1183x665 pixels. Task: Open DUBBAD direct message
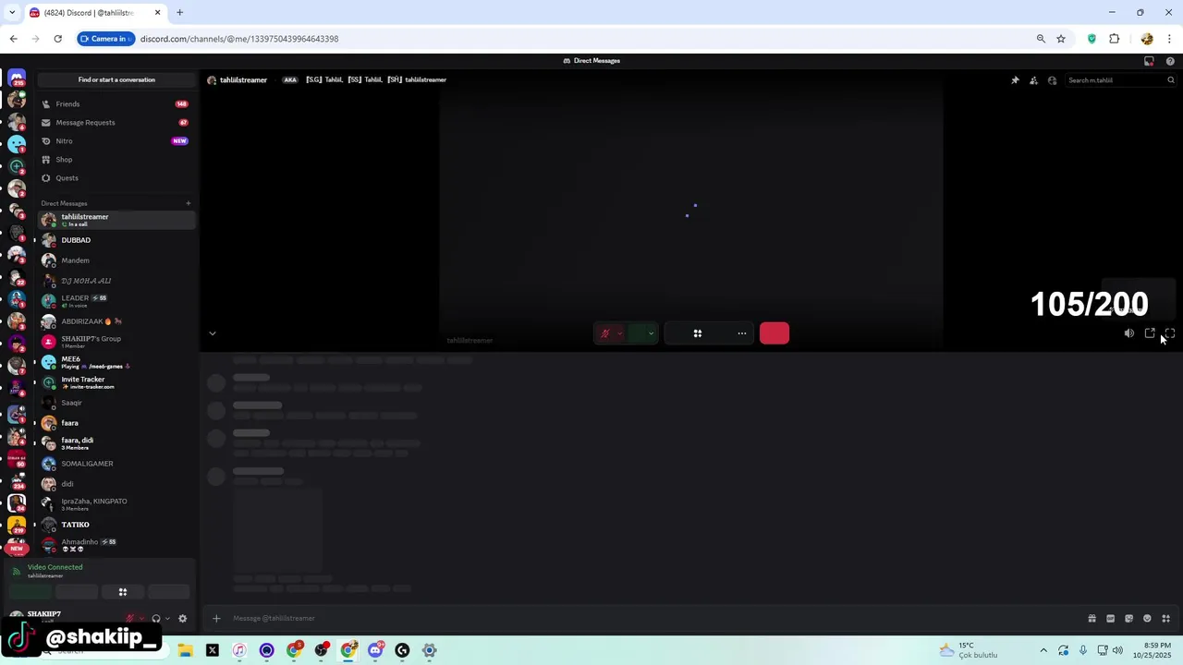[x=116, y=240]
